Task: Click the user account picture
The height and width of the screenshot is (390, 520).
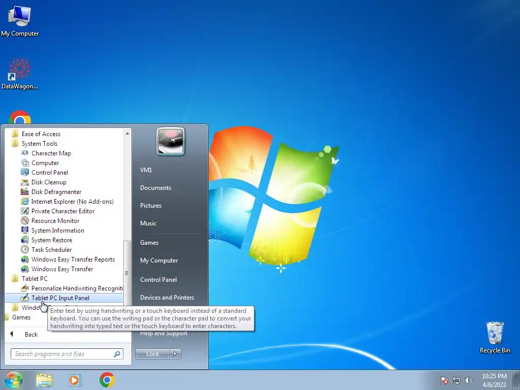Action: tap(170, 141)
